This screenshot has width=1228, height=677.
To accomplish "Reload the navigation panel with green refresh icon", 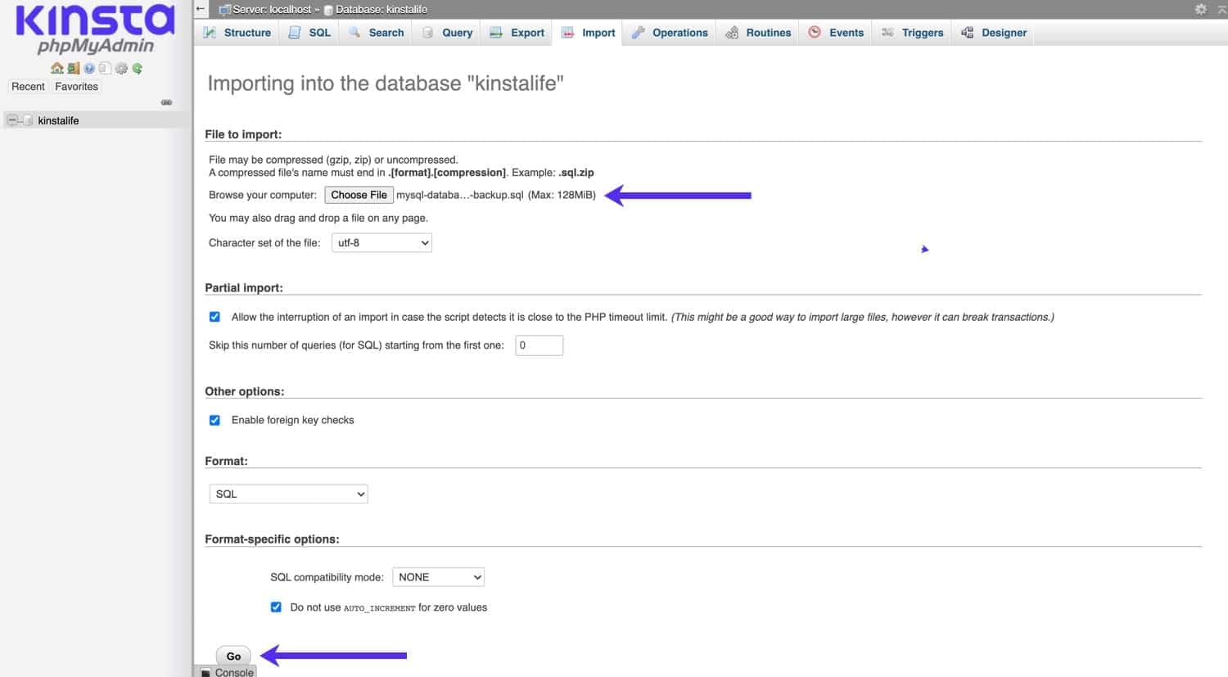I will (x=137, y=69).
